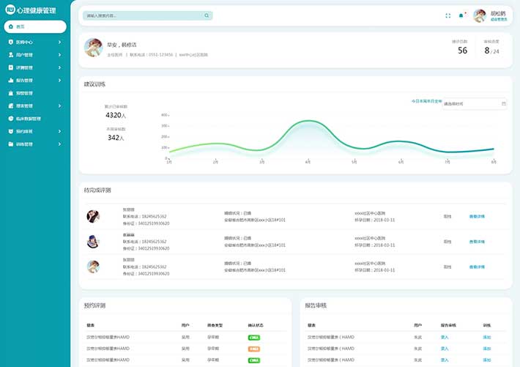The image size is (520, 367).
Task: Click the 临床数据管理 icon in sidebar
Action: pos(10,119)
